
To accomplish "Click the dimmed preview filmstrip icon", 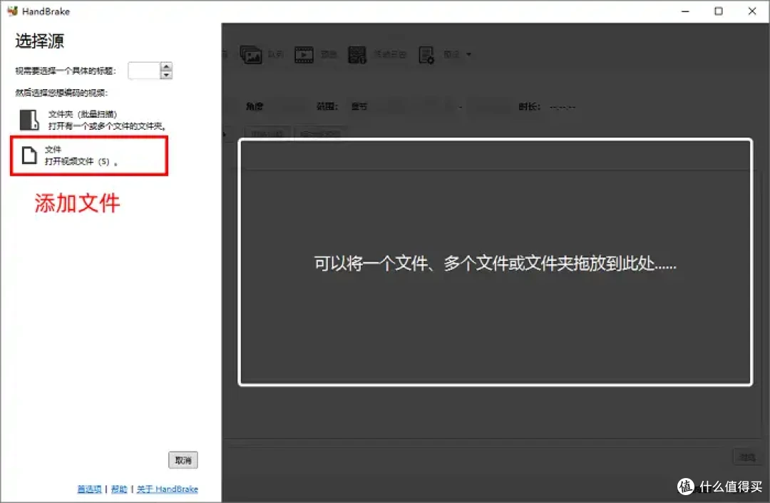I will point(304,54).
